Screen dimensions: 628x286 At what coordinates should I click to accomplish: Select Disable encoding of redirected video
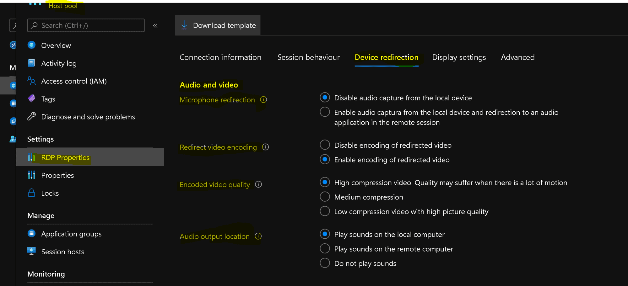pos(325,145)
